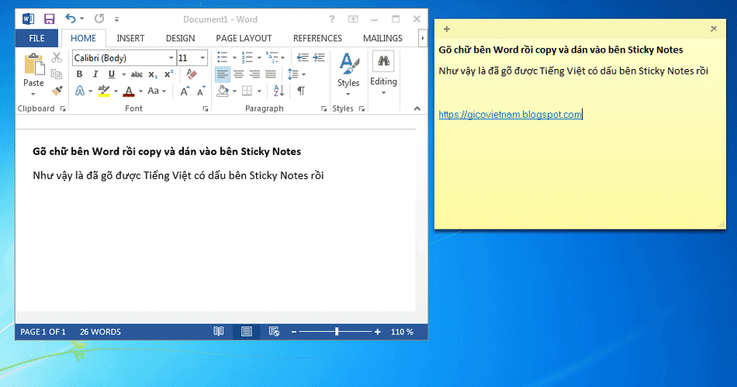Toggle Strikethrough abc formatting
This screenshot has height=387, width=737.
click(x=137, y=74)
